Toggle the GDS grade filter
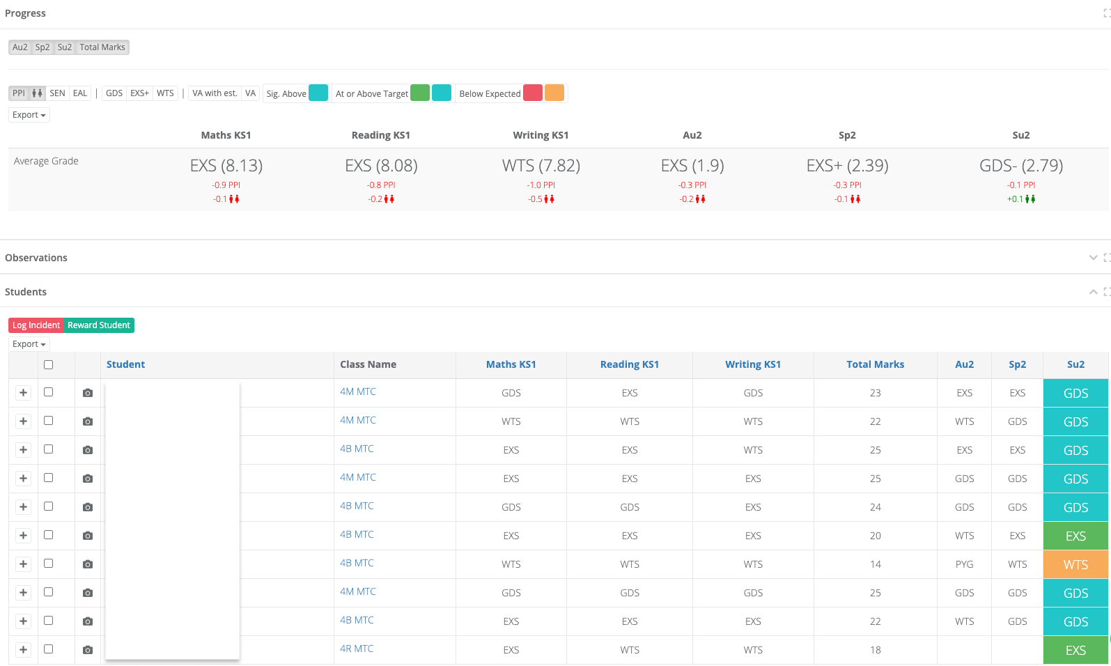 click(x=114, y=93)
